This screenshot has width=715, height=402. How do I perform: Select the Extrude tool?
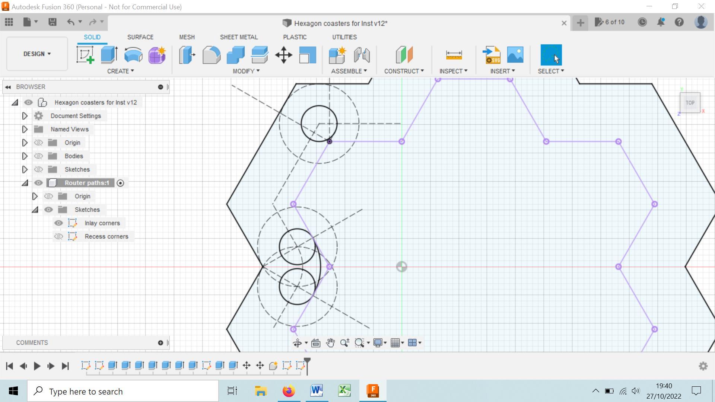tap(108, 55)
